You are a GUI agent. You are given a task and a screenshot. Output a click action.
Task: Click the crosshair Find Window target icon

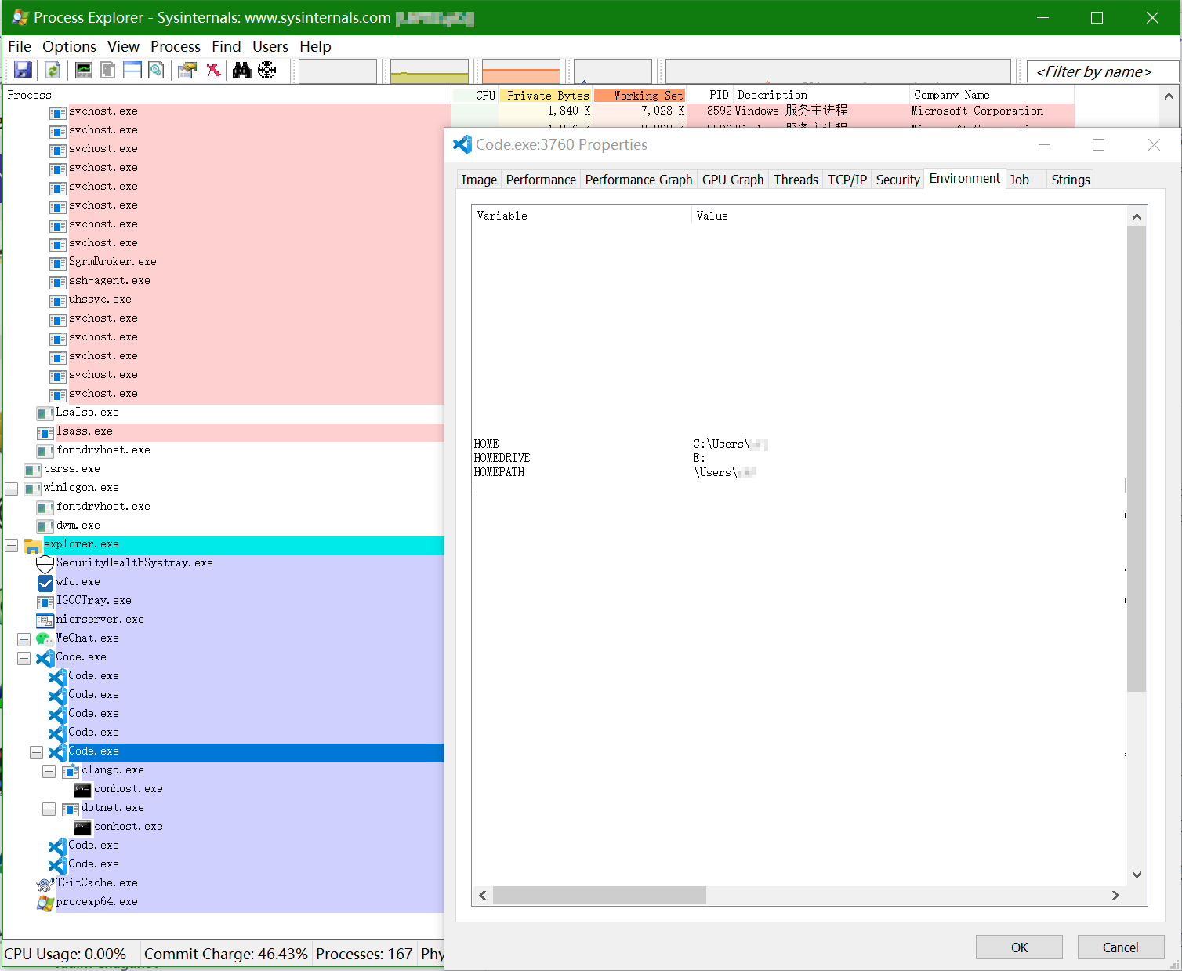[267, 71]
